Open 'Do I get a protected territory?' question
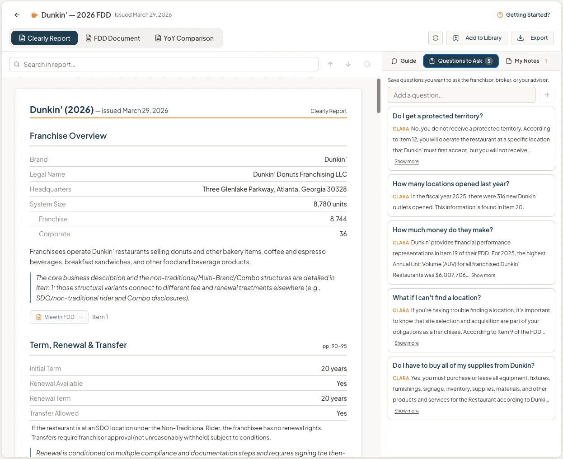The image size is (563, 459). pyautogui.click(x=438, y=116)
